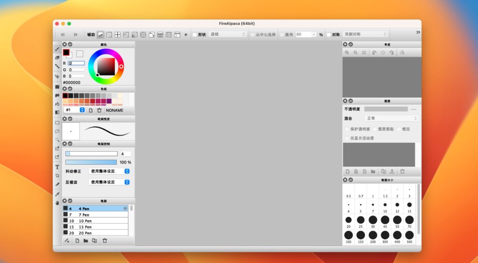Select the Lasso selection tool
478x263 pixels.
point(57,131)
